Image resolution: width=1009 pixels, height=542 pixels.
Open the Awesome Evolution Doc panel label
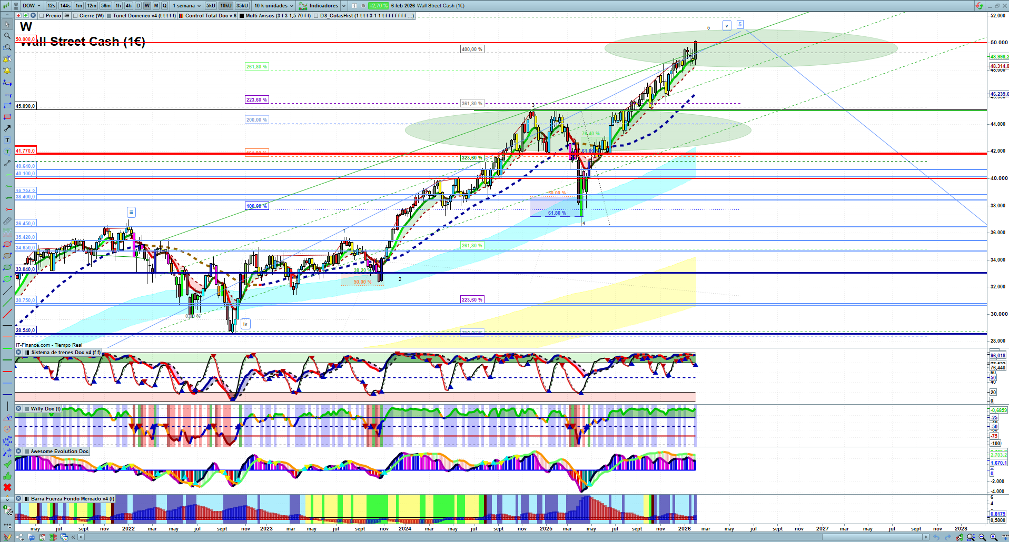(60, 451)
